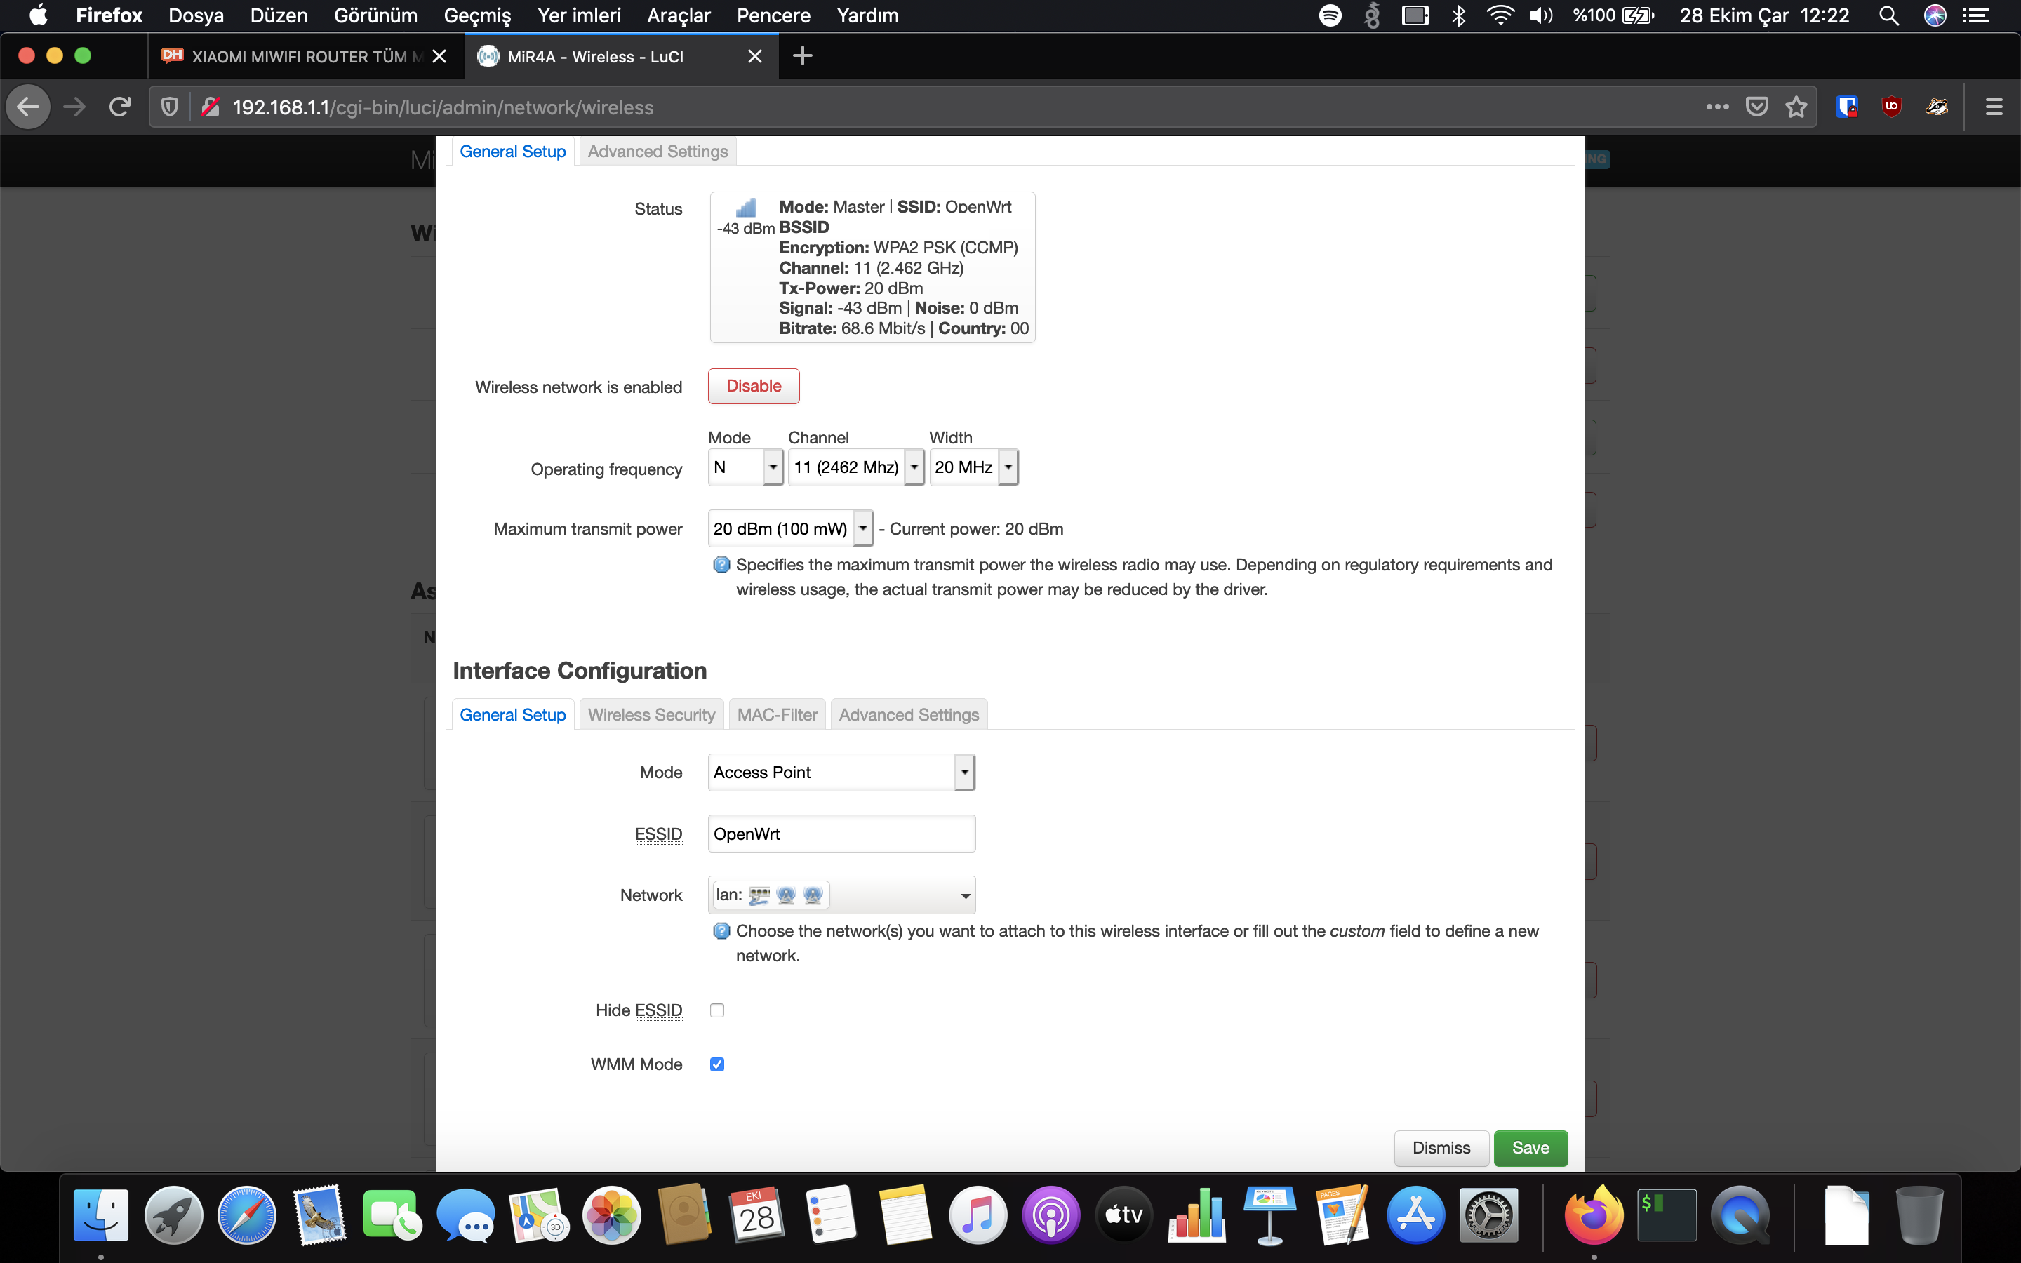The height and width of the screenshot is (1263, 2021).
Task: Open the Bitwarden extension icon
Action: [1846, 107]
